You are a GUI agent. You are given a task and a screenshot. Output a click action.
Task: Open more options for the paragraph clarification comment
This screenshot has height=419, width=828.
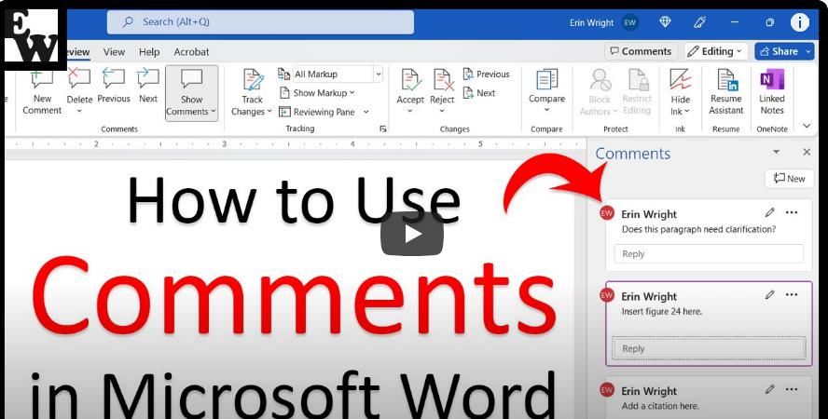(x=792, y=212)
